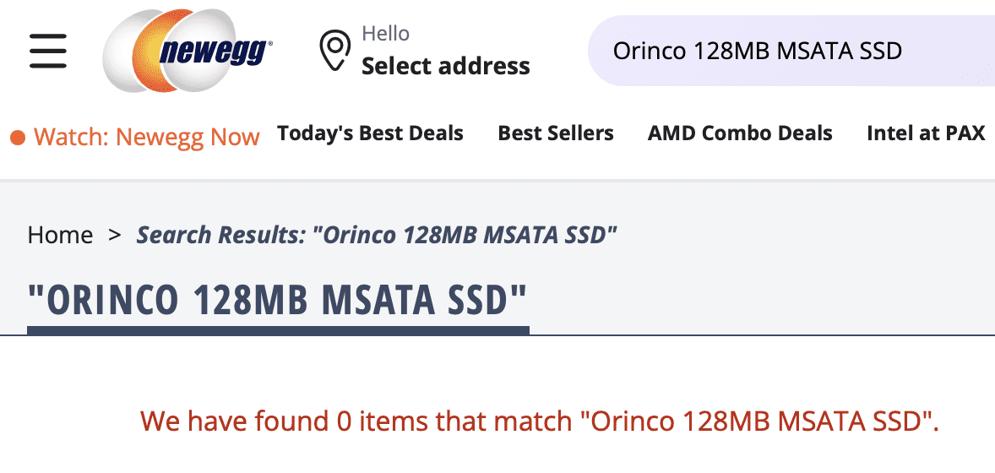Click the Search Results breadcrumb text
This screenshot has height=473, width=995.
tap(377, 235)
